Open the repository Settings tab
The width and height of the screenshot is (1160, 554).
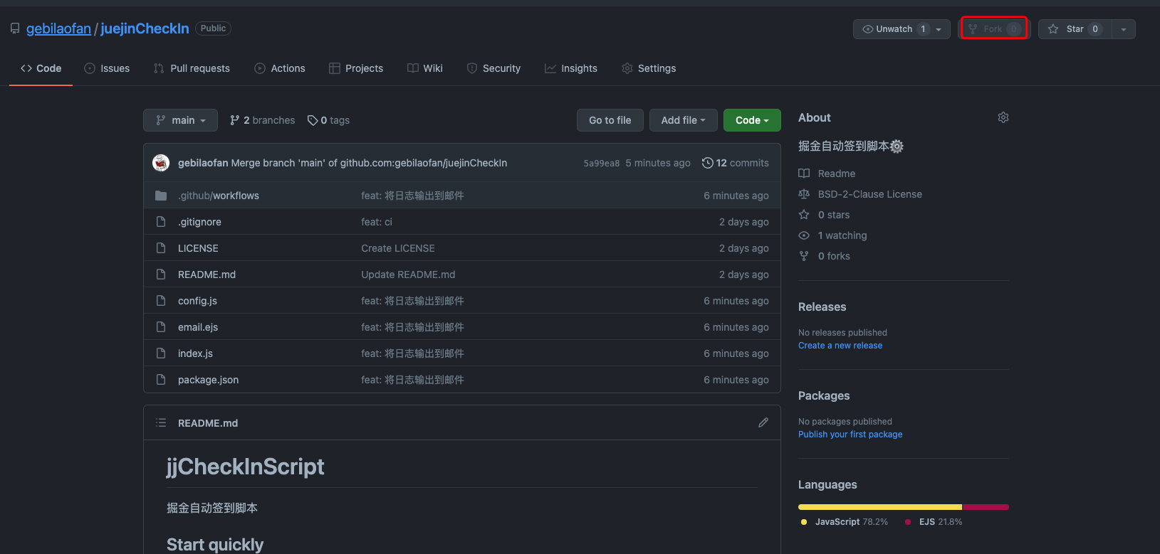(649, 68)
